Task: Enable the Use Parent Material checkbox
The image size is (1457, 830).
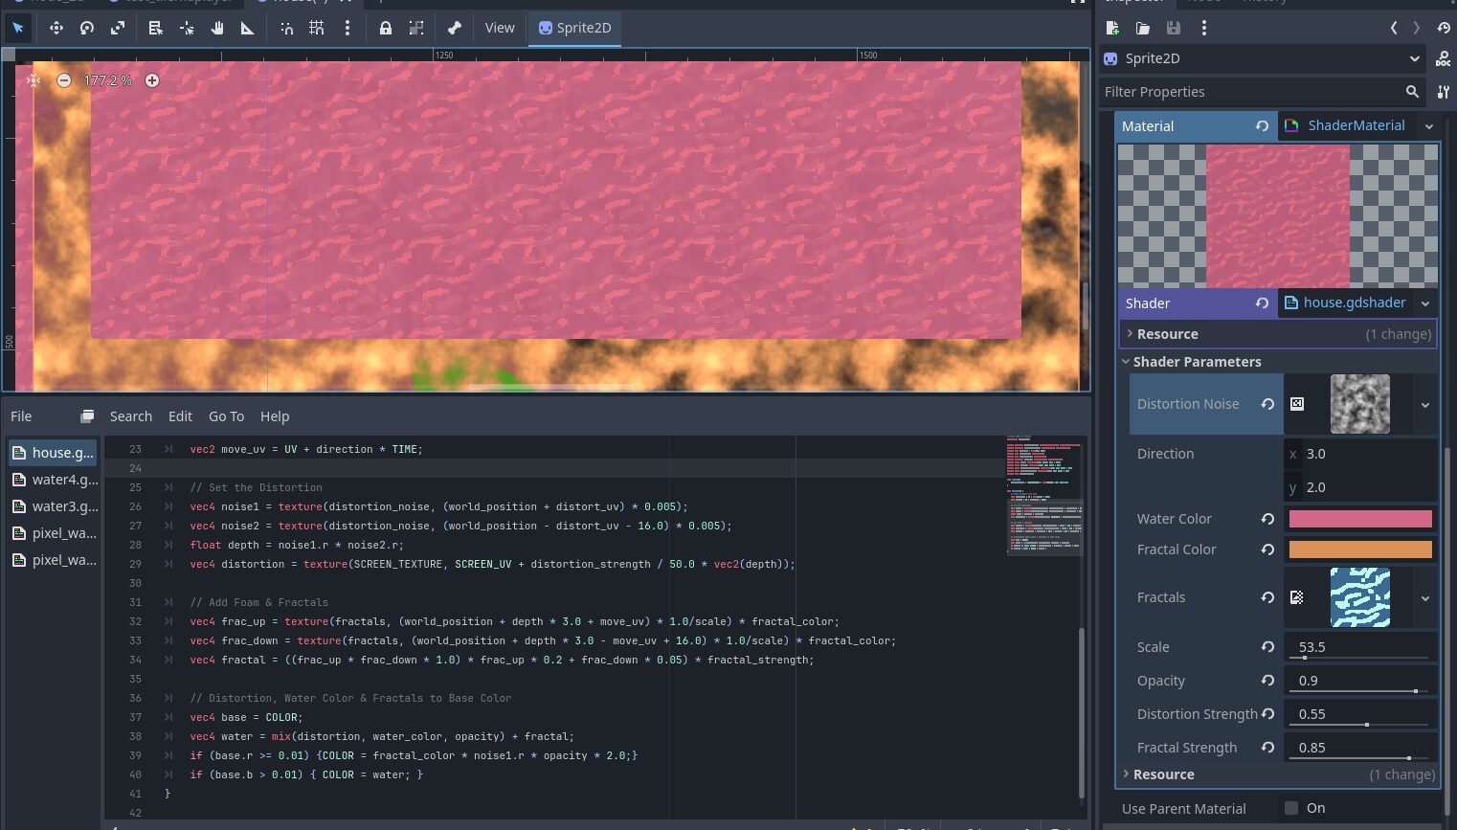Action: [x=1291, y=808]
